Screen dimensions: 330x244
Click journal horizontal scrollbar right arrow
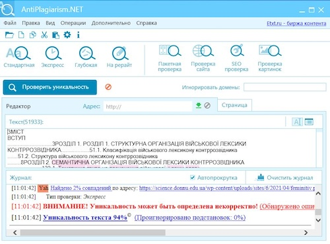(306, 232)
